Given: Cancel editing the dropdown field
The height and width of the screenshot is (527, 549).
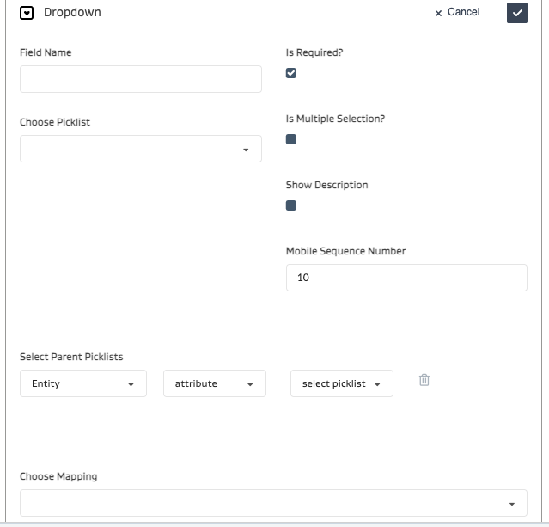Looking at the screenshot, I should pyautogui.click(x=457, y=12).
